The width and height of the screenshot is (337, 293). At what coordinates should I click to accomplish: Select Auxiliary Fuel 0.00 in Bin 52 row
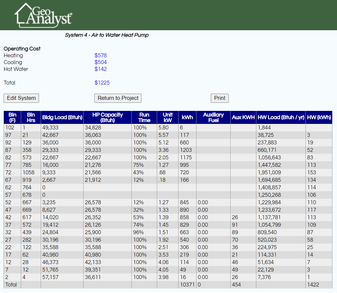(x=203, y=202)
